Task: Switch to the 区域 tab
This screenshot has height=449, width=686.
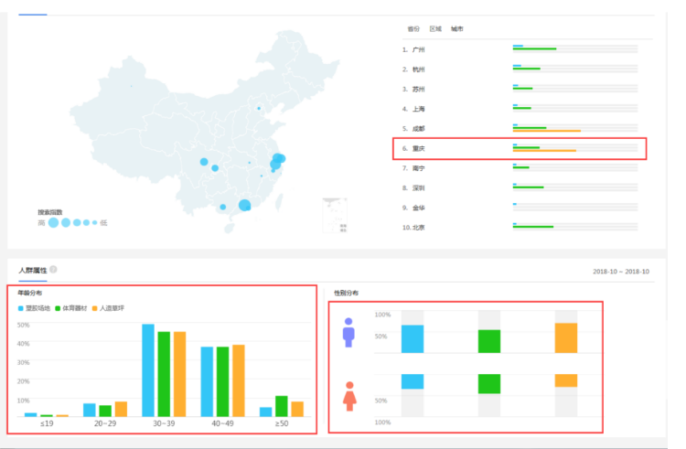Action: [x=435, y=29]
